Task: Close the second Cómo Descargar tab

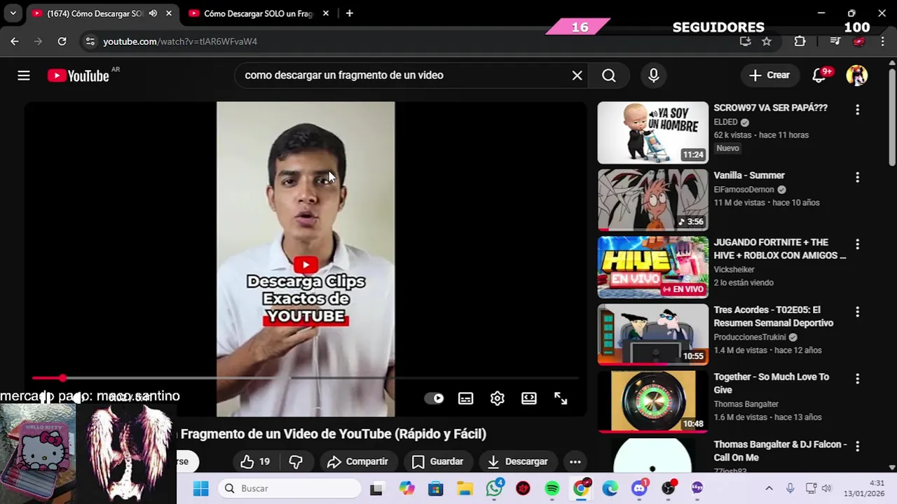Action: coord(325,13)
